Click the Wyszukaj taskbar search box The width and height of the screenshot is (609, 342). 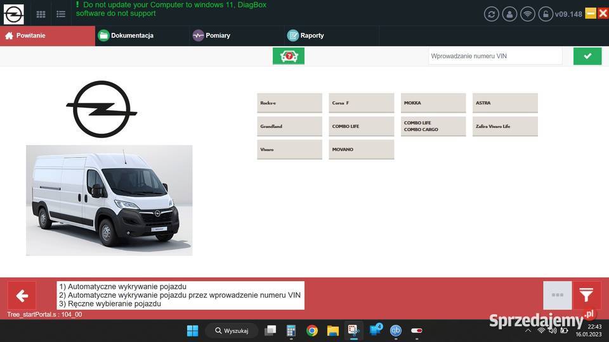pyautogui.click(x=232, y=331)
